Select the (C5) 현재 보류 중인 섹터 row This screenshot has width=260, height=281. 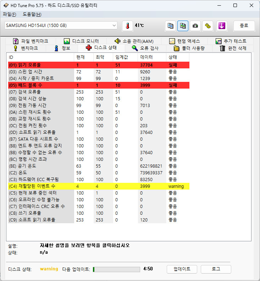[99, 193]
